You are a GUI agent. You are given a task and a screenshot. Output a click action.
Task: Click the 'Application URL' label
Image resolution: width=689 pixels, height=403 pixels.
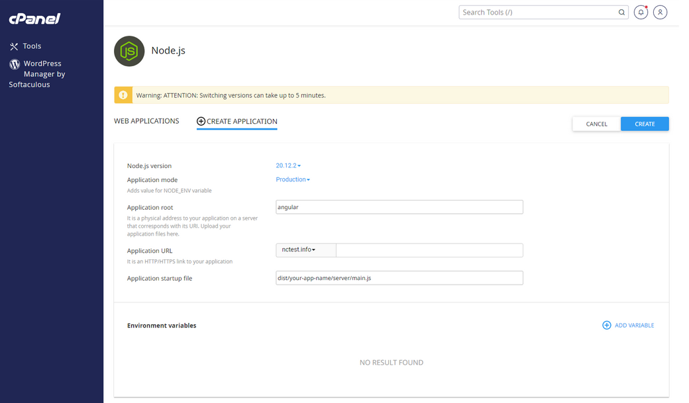(150, 251)
